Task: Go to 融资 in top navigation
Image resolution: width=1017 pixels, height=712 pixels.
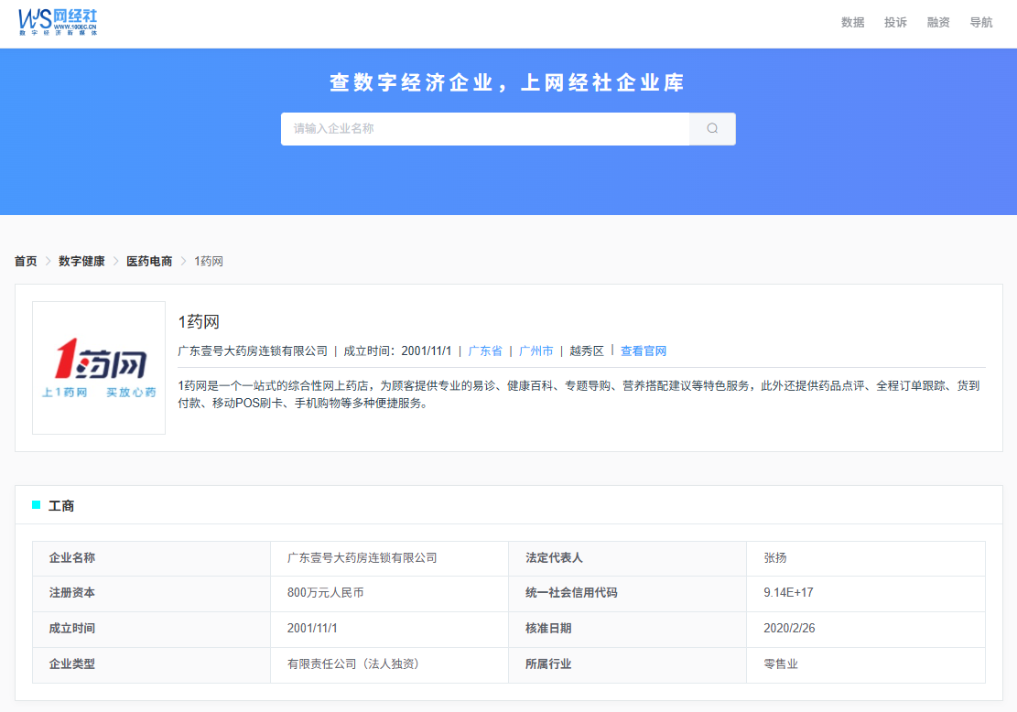Action: 938,23
